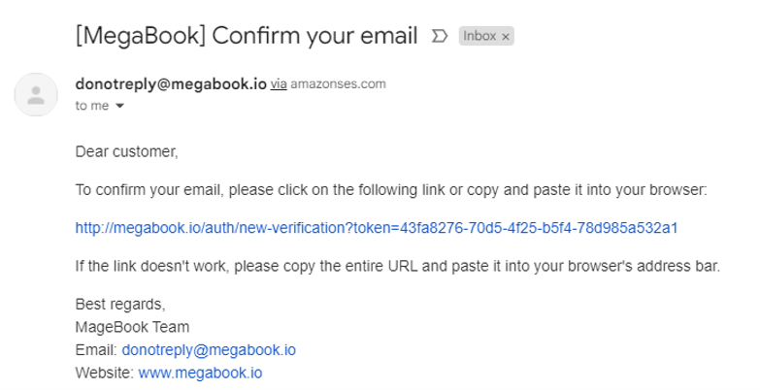The image size is (760, 390).
Task: Click the "[MegaBook] Confirm your email" subject
Action: tap(247, 36)
